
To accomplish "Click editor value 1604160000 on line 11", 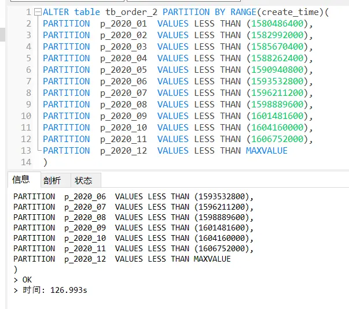I will (x=277, y=128).
